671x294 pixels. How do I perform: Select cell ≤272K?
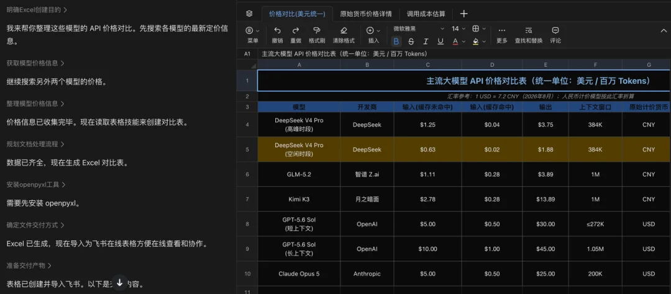595,224
